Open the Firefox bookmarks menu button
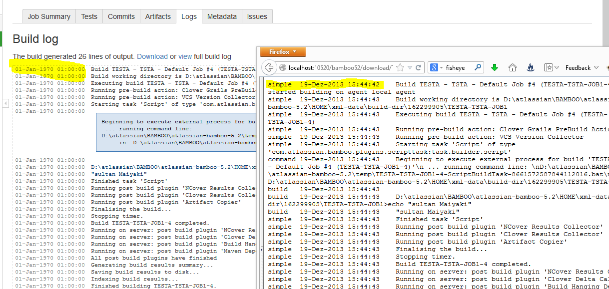Image resolution: width=609 pixels, height=289 pixels. click(551, 67)
